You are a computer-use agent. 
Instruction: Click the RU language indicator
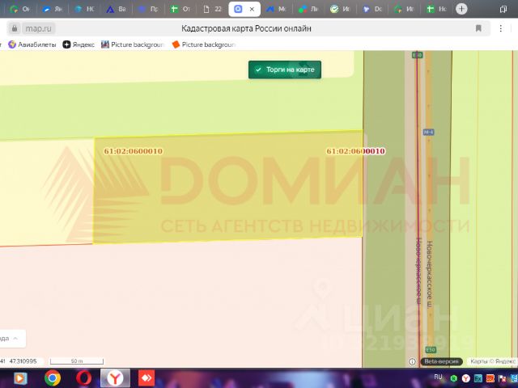click(438, 377)
